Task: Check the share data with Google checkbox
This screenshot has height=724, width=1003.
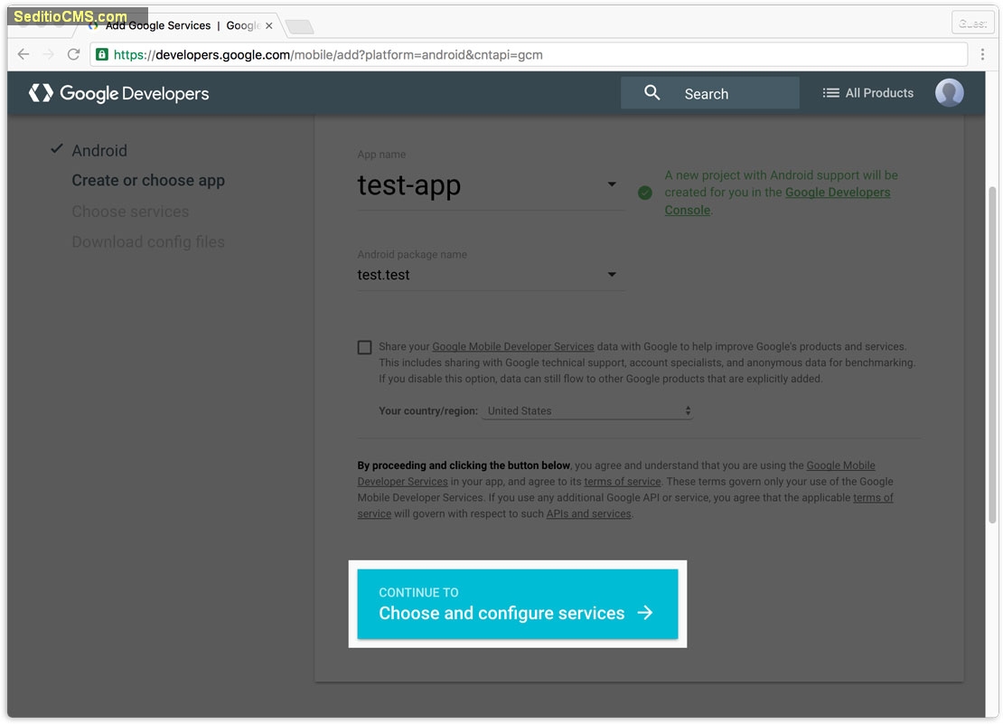Action: [x=365, y=347]
